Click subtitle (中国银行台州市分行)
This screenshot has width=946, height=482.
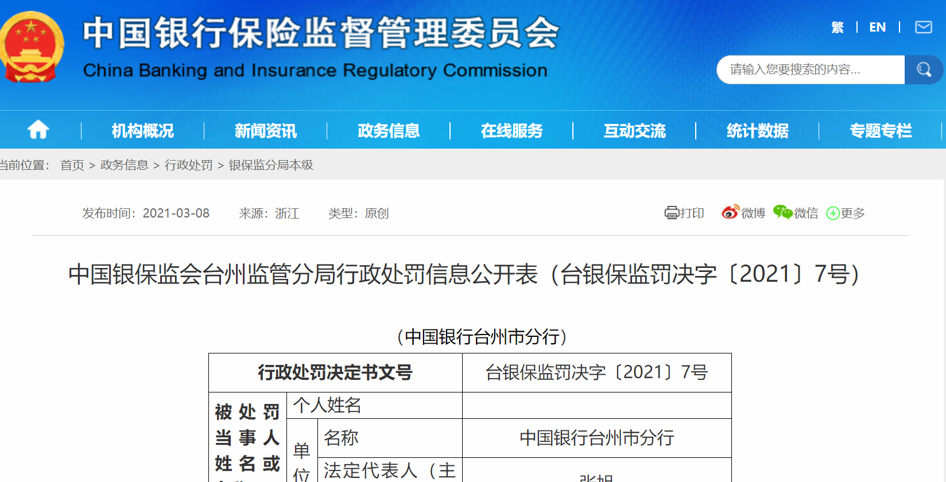click(x=482, y=337)
